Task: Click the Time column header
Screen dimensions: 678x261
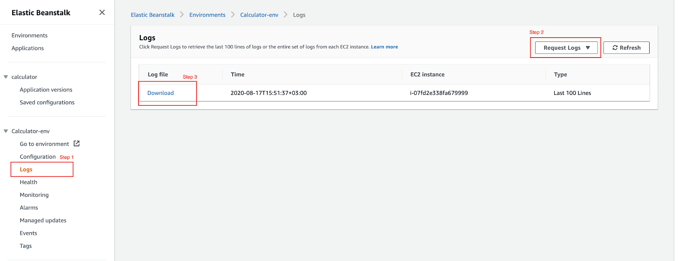Action: pyautogui.click(x=238, y=74)
